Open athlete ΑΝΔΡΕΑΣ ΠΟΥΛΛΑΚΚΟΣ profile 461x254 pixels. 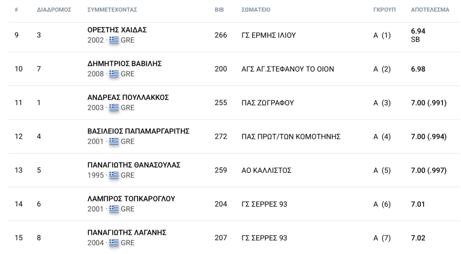click(128, 98)
